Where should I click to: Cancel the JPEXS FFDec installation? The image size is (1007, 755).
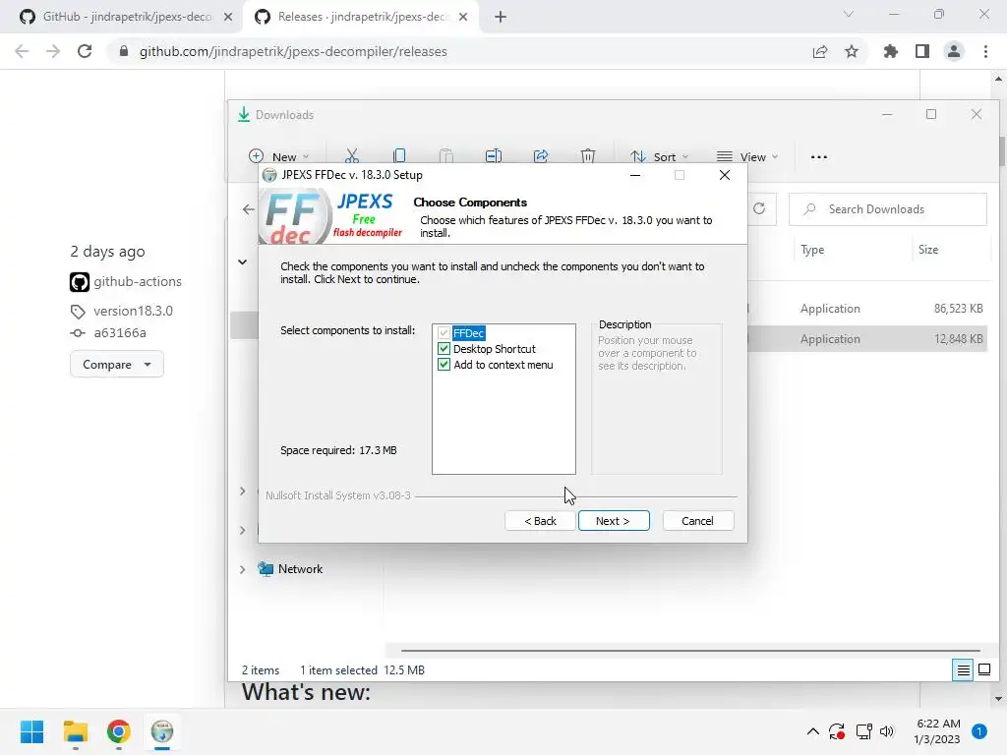click(x=697, y=521)
